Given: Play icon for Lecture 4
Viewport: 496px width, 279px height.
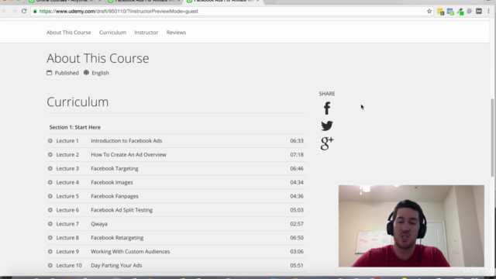Looking at the screenshot, I should pos(50,182).
